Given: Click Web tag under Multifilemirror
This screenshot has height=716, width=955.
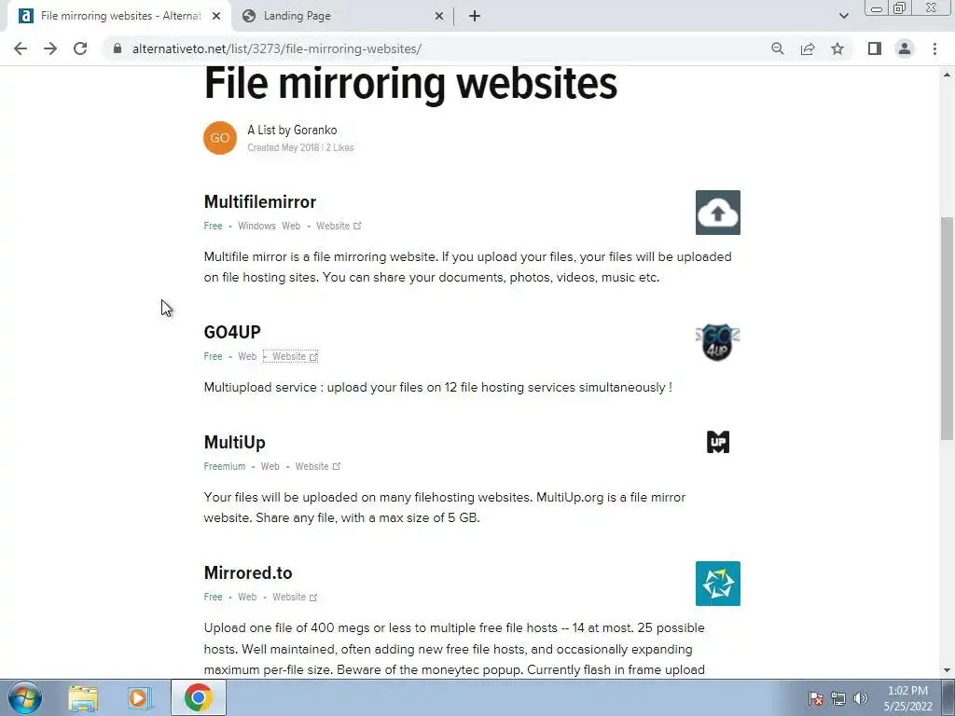Looking at the screenshot, I should [291, 226].
